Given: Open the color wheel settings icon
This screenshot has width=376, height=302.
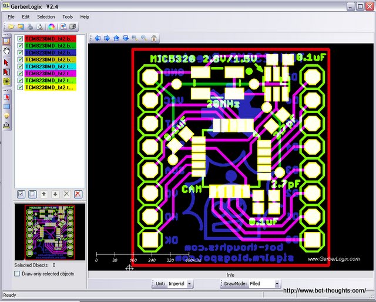Looking at the screenshot, I should pos(51,26).
